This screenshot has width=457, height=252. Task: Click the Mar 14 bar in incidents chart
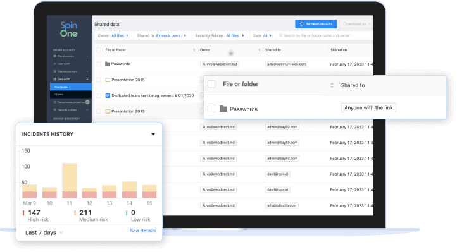tap(129, 190)
